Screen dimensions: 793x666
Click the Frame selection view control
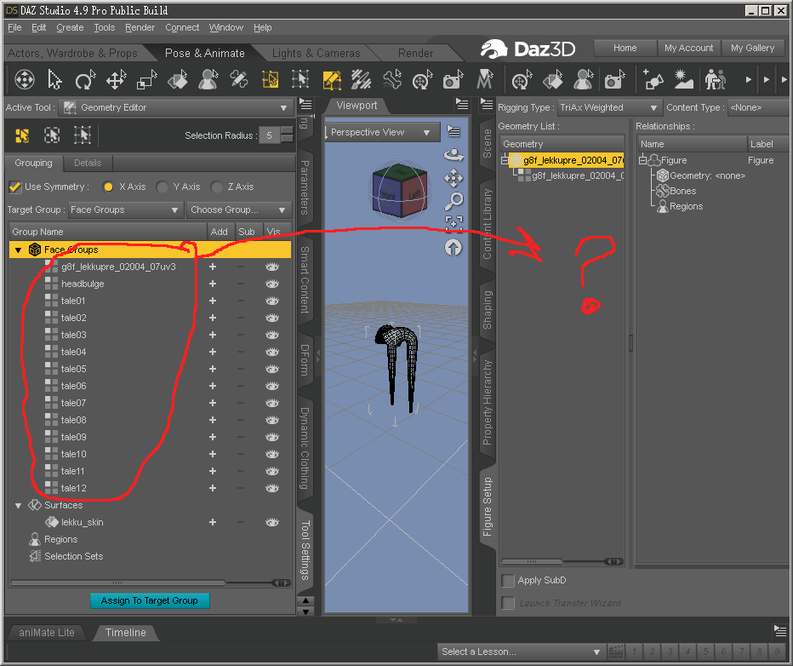coord(454,222)
